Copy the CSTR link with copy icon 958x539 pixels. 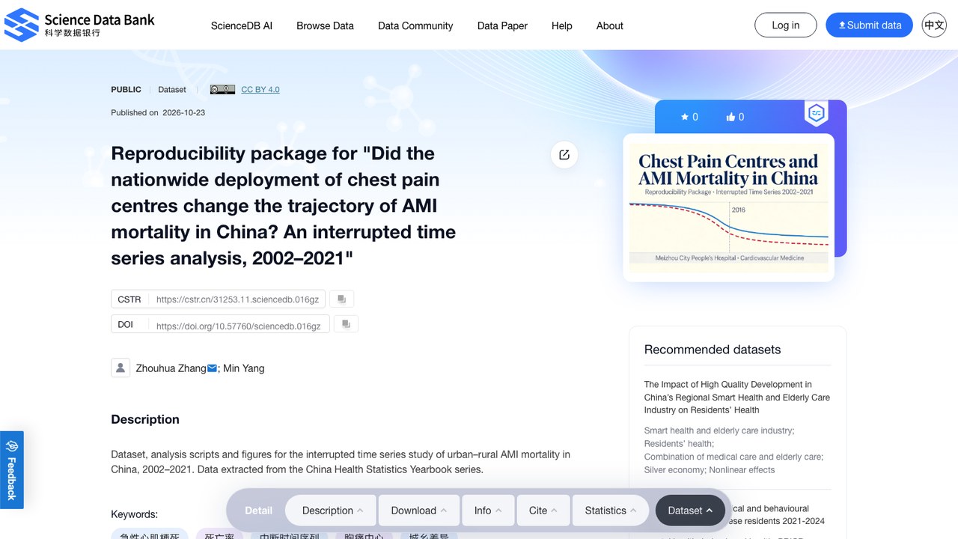(x=341, y=299)
